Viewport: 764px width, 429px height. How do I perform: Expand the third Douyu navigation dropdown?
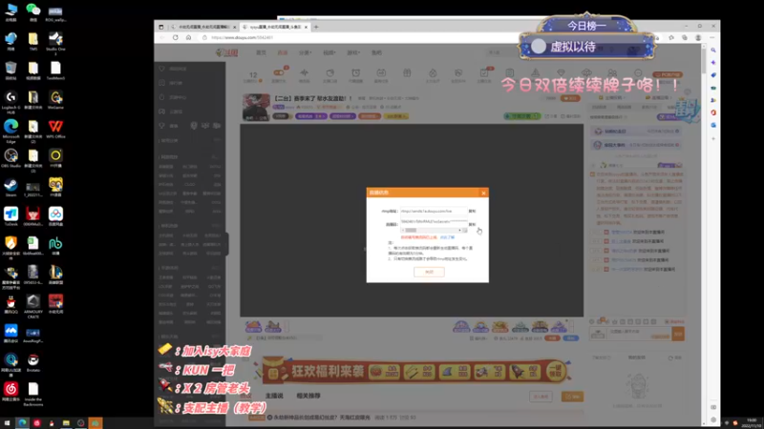coord(305,52)
